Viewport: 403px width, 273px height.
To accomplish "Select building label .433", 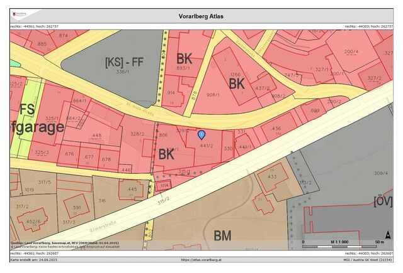I will 271,177.
